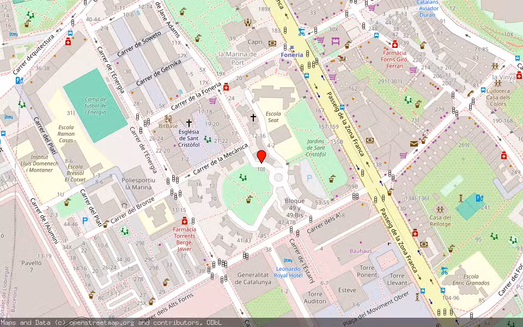Click the Pavelló 7 label
The height and width of the screenshot is (327, 523).
(32, 267)
